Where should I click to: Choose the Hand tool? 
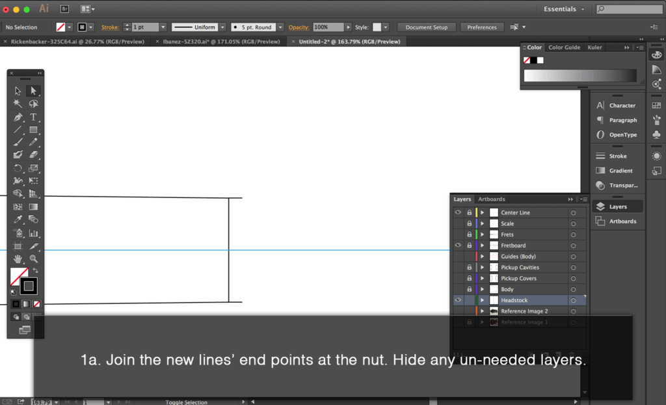click(18, 258)
